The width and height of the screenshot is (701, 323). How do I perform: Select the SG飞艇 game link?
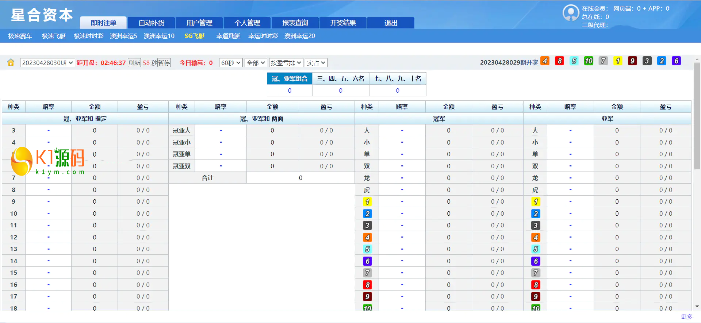click(x=194, y=36)
